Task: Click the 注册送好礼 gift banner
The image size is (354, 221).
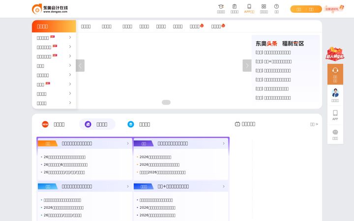Action: [334, 9]
